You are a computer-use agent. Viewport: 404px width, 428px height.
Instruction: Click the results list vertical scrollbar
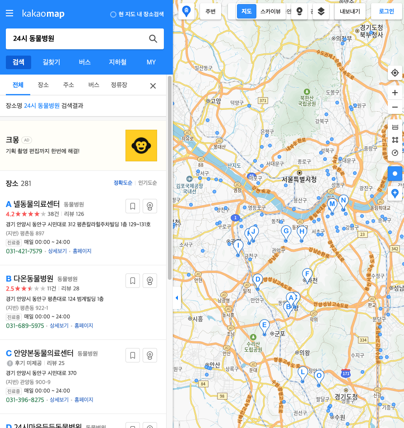170,178
